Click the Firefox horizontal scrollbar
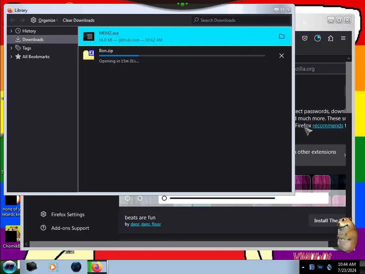The height and width of the screenshot is (274, 365). point(179,244)
